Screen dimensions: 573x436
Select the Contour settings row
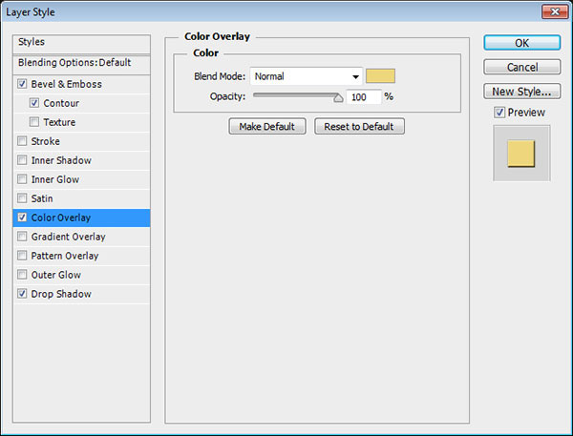pos(61,103)
